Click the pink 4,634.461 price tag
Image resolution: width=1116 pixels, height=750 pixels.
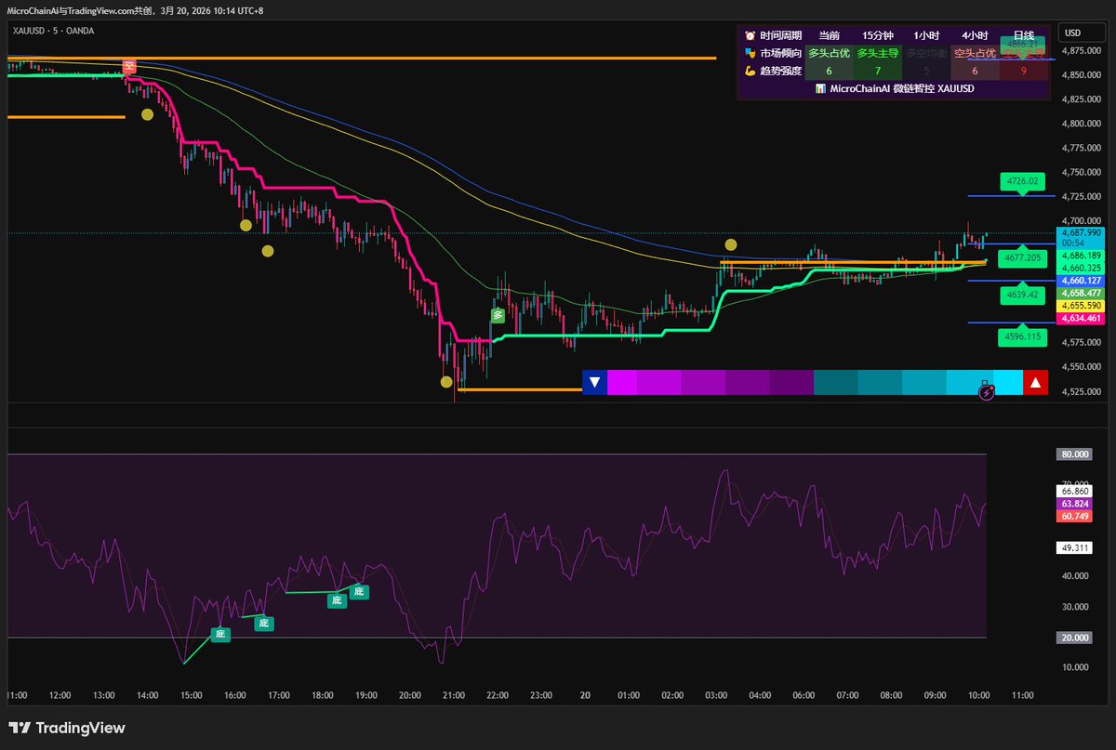[1081, 318]
